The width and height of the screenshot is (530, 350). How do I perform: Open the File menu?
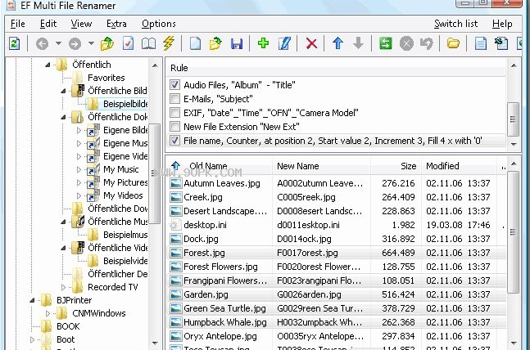click(x=17, y=24)
